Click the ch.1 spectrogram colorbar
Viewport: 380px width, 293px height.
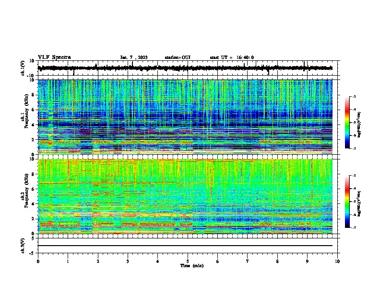point(347,123)
